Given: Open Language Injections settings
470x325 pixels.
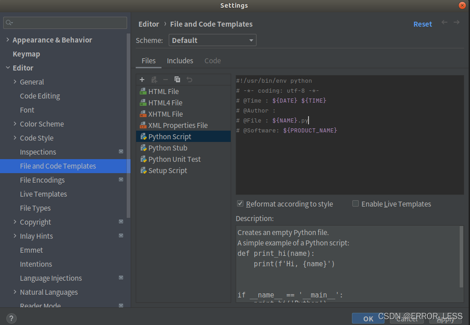Looking at the screenshot, I should click(x=51, y=278).
